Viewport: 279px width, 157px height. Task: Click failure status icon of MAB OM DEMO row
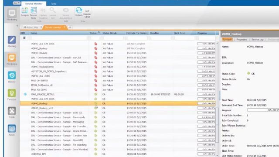coord(96,80)
